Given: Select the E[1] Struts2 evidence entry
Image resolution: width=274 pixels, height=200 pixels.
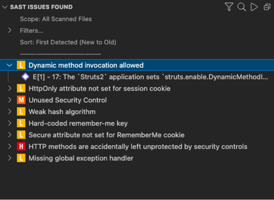Looking at the screenshot, I should point(110,77).
